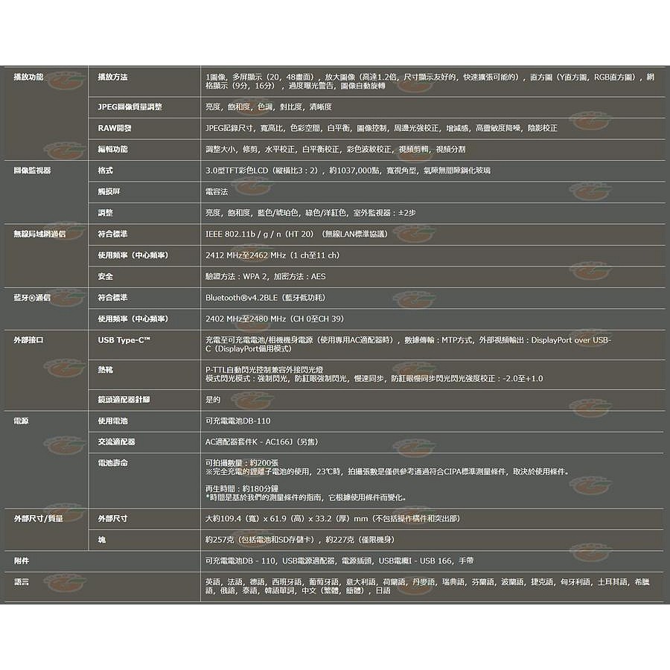Click the 語言 section header
This screenshot has height=670, width=670.
tap(22, 581)
